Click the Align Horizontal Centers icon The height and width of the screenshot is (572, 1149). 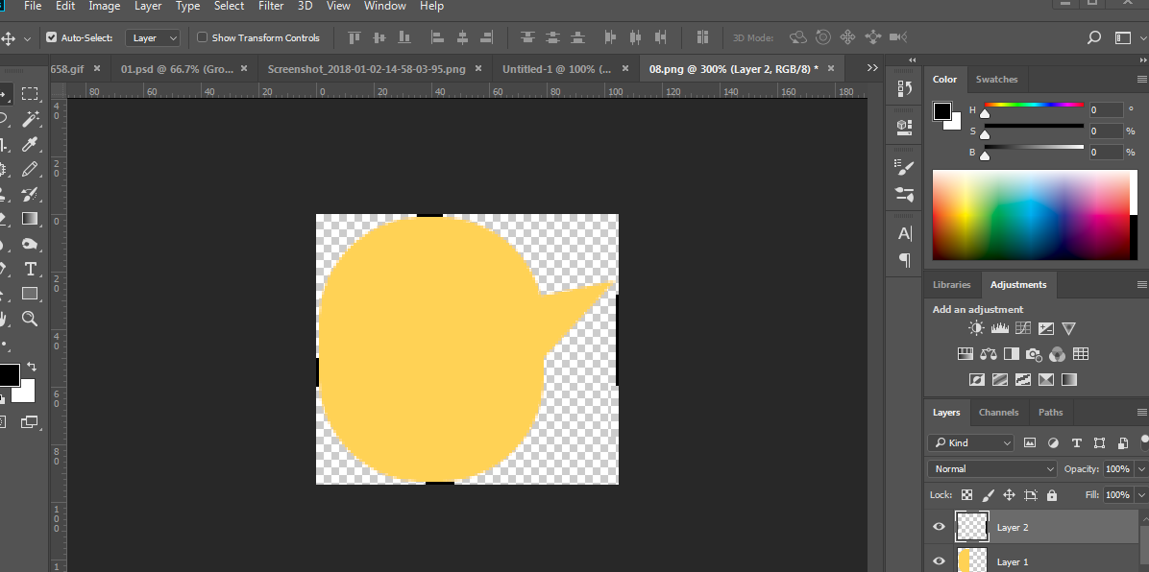pyautogui.click(x=462, y=37)
